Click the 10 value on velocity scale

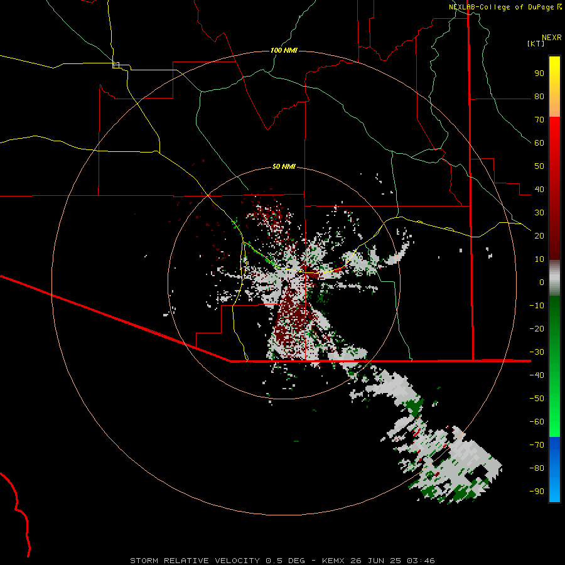(539, 259)
